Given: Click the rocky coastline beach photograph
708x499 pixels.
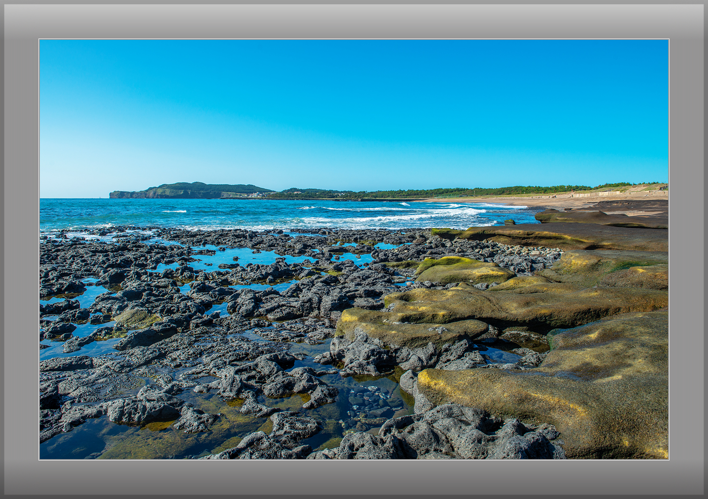Looking at the screenshot, I should (x=354, y=249).
